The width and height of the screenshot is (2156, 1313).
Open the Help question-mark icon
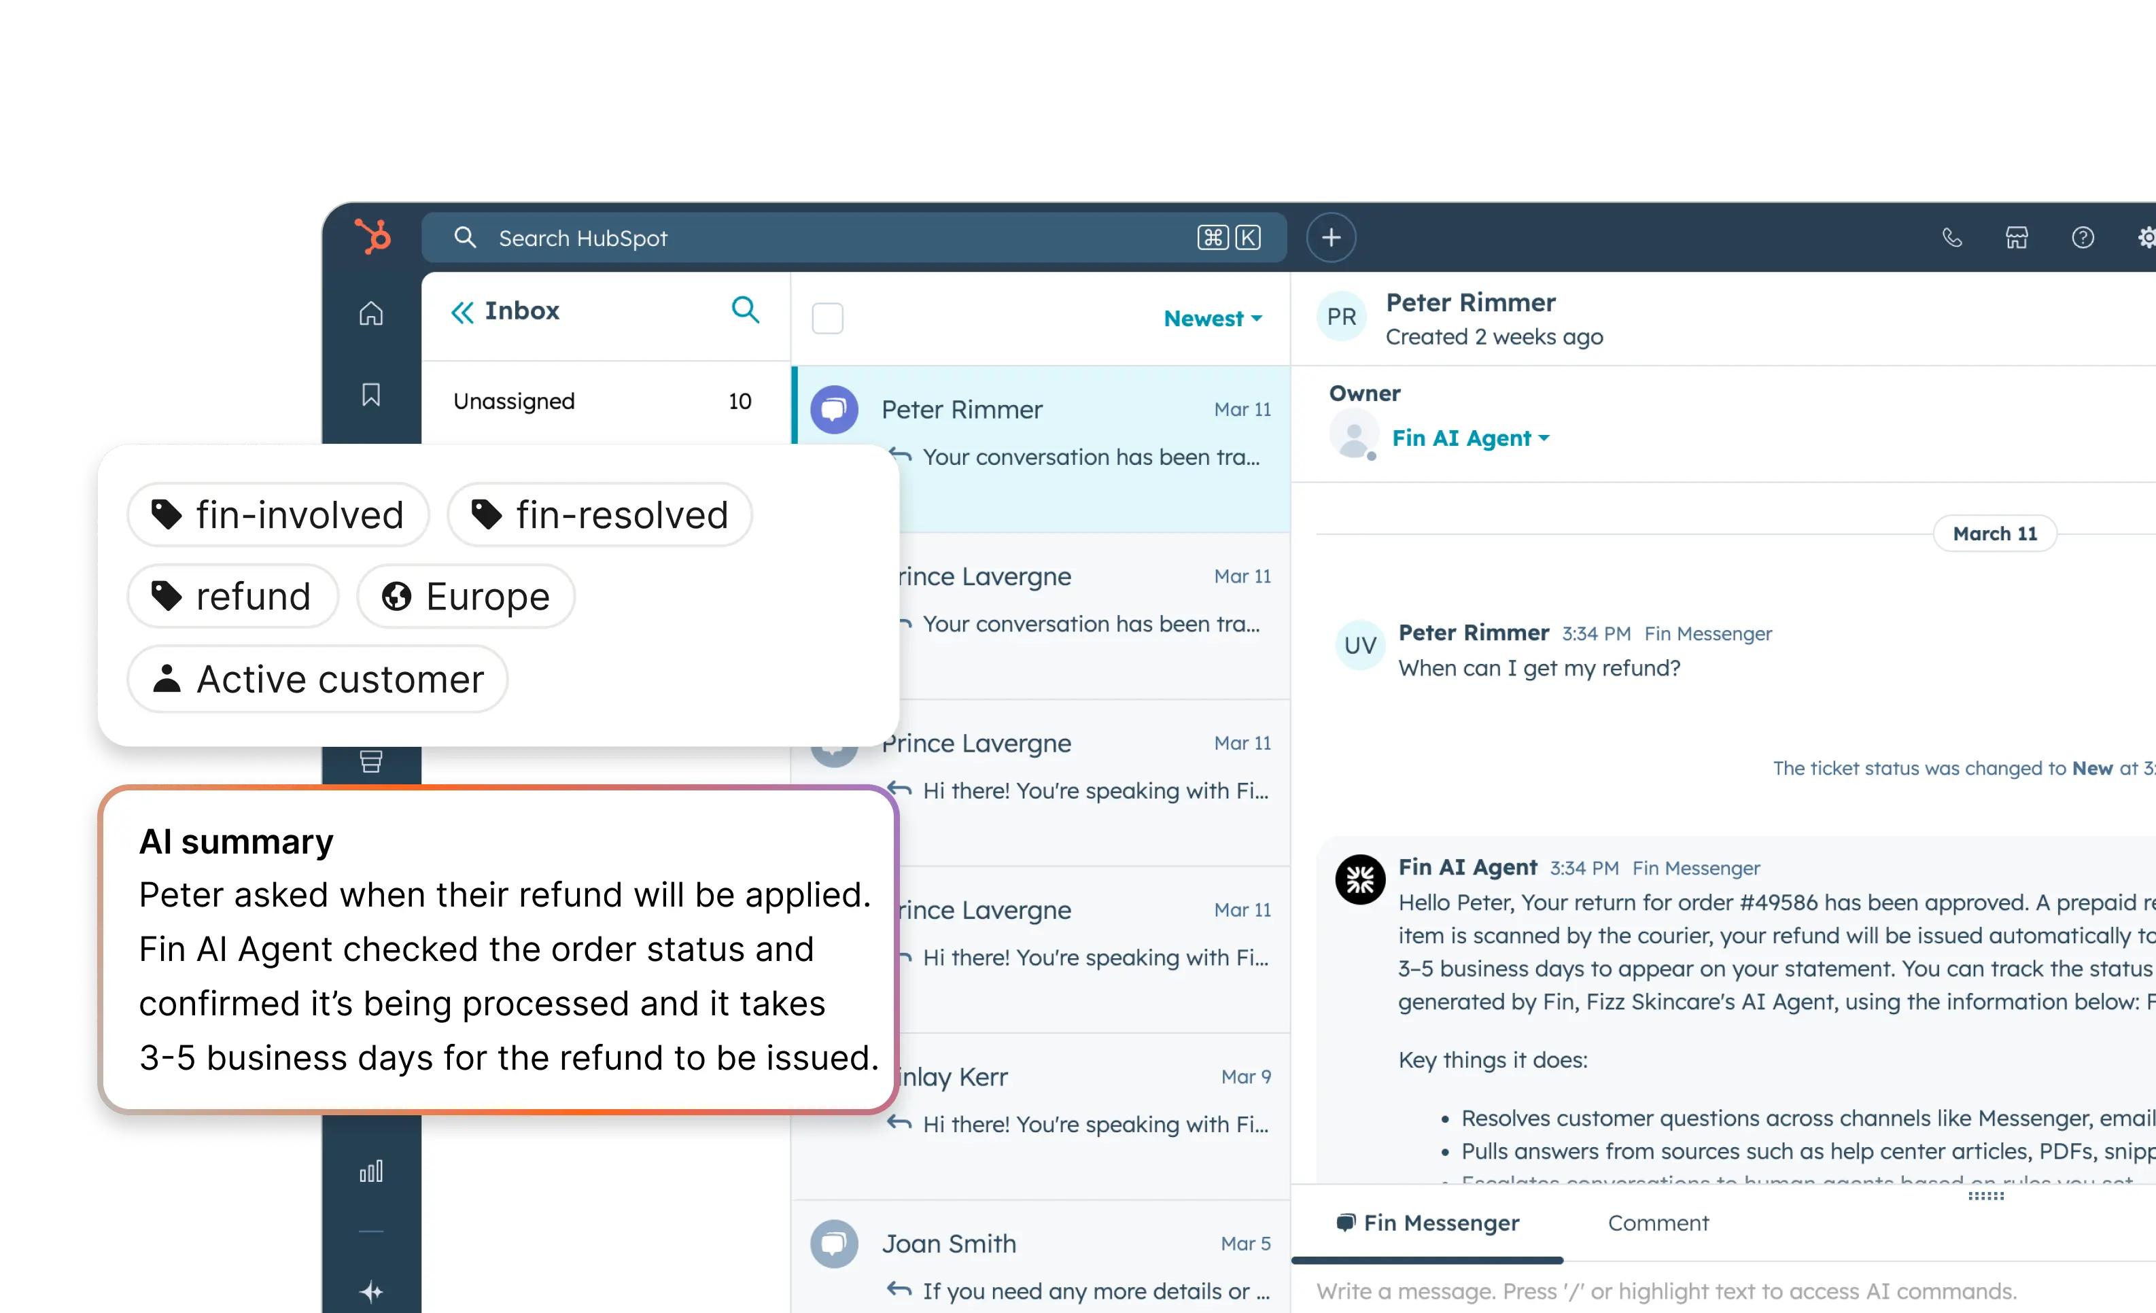2083,237
